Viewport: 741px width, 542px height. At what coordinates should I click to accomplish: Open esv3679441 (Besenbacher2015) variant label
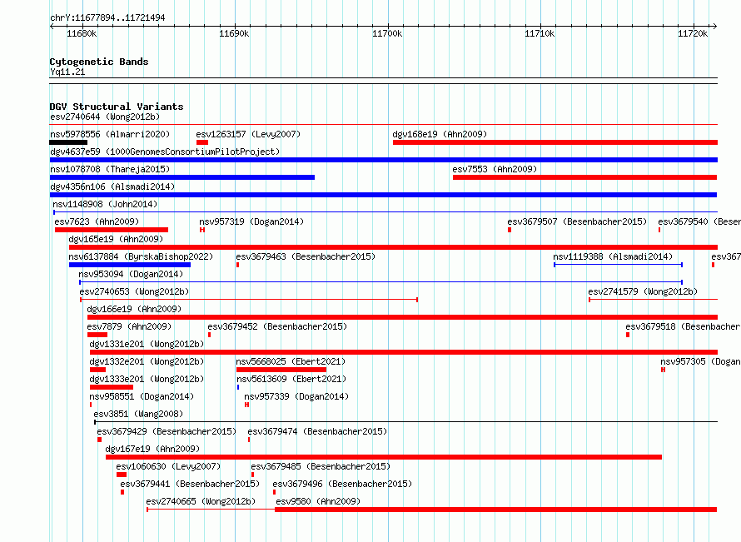(190, 484)
